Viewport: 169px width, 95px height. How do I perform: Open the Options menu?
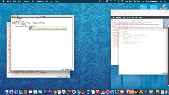[x=40, y=1]
